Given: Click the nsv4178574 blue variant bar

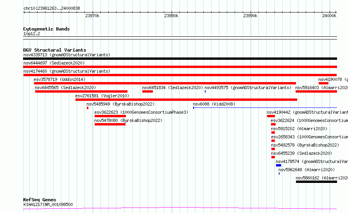Looking at the screenshot, I should 278,165.
